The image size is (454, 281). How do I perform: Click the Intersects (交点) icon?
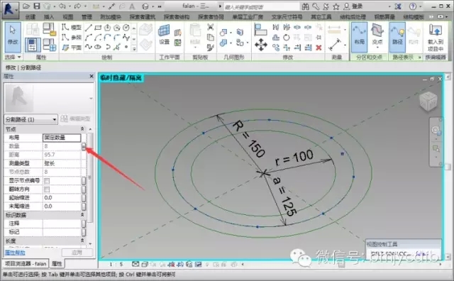tap(377, 36)
